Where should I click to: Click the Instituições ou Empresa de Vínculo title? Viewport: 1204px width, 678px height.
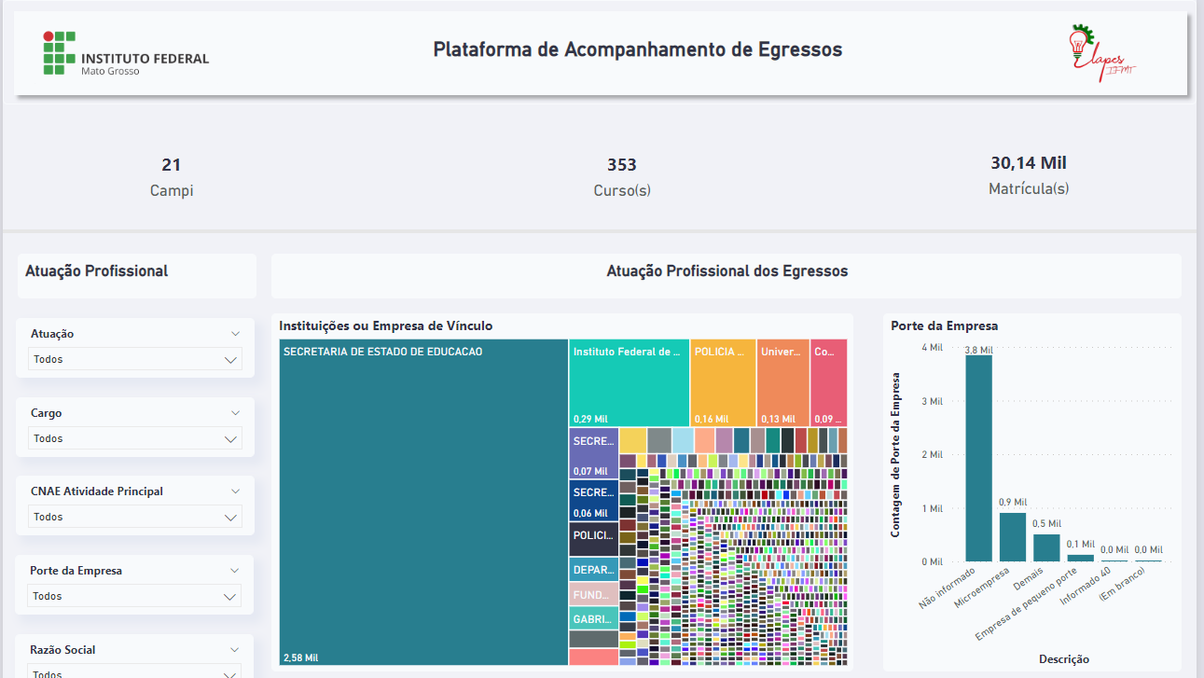pyautogui.click(x=386, y=325)
